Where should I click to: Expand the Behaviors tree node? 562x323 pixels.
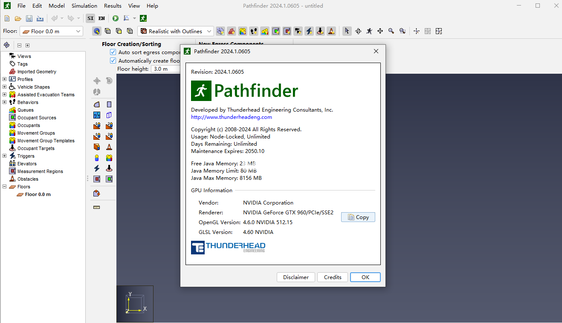(5, 102)
